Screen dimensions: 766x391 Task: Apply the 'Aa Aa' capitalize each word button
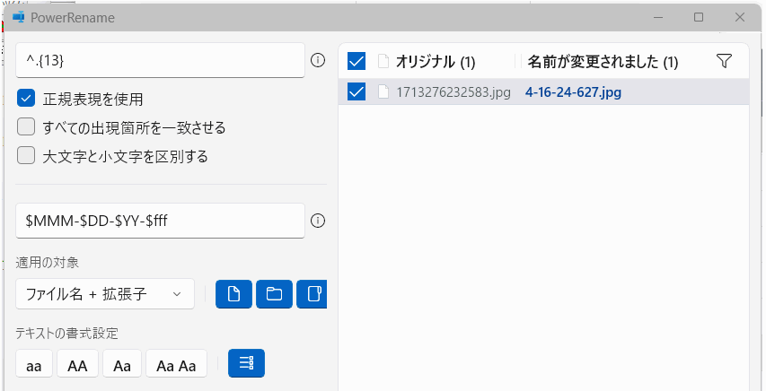coord(176,364)
